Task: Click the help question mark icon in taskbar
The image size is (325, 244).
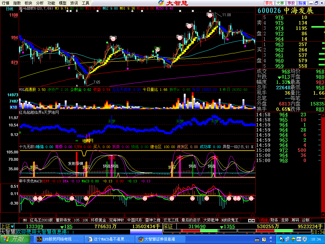Action: [264, 240]
